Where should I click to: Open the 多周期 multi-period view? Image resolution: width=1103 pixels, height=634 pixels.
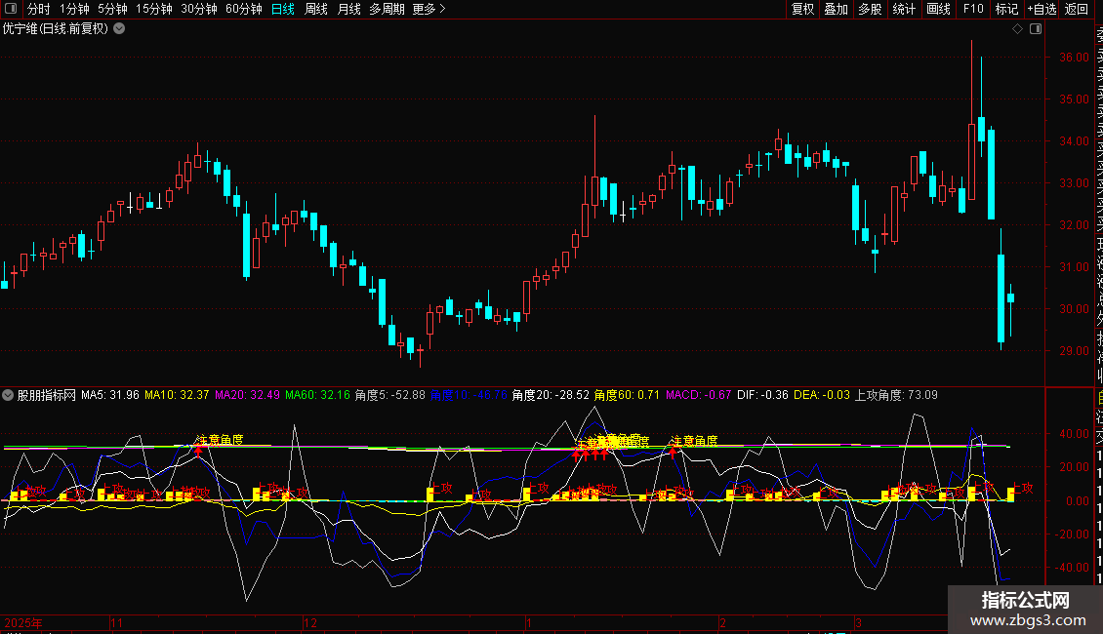click(x=387, y=9)
